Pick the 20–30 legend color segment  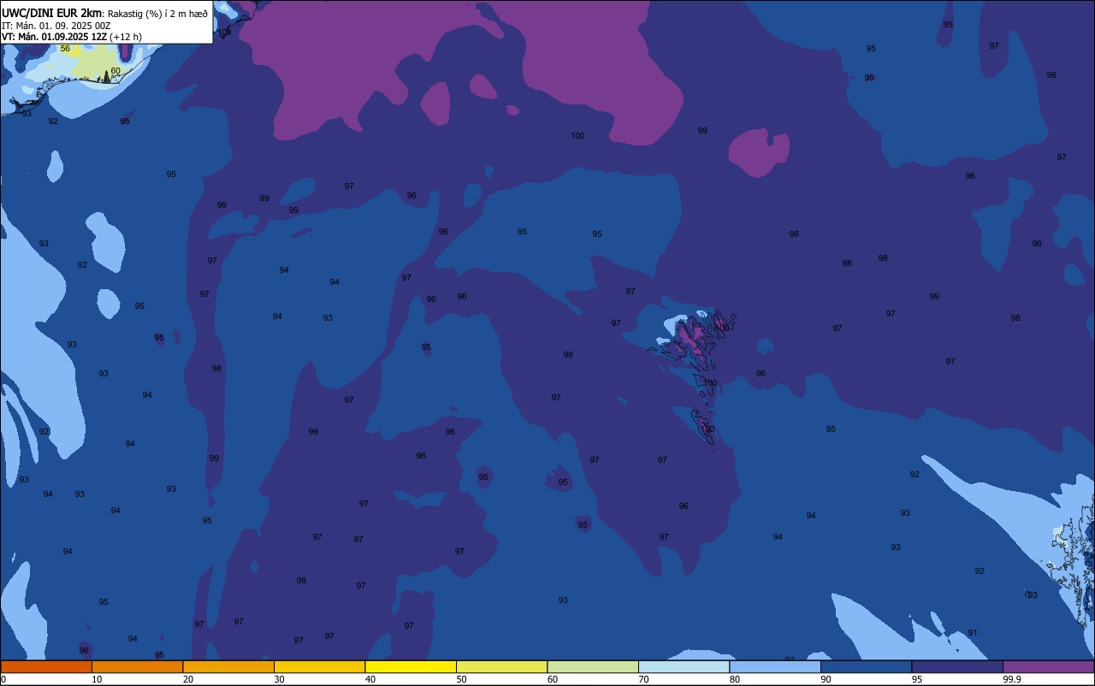(228, 666)
